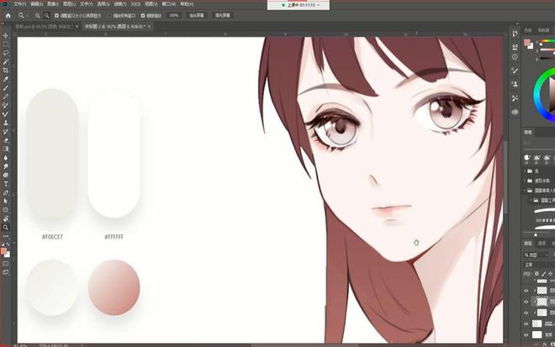Viewport: 555px width, 347px height.
Task: Toggle the 调整窗口大小以满屏显示 checkbox
Action: tap(57, 15)
